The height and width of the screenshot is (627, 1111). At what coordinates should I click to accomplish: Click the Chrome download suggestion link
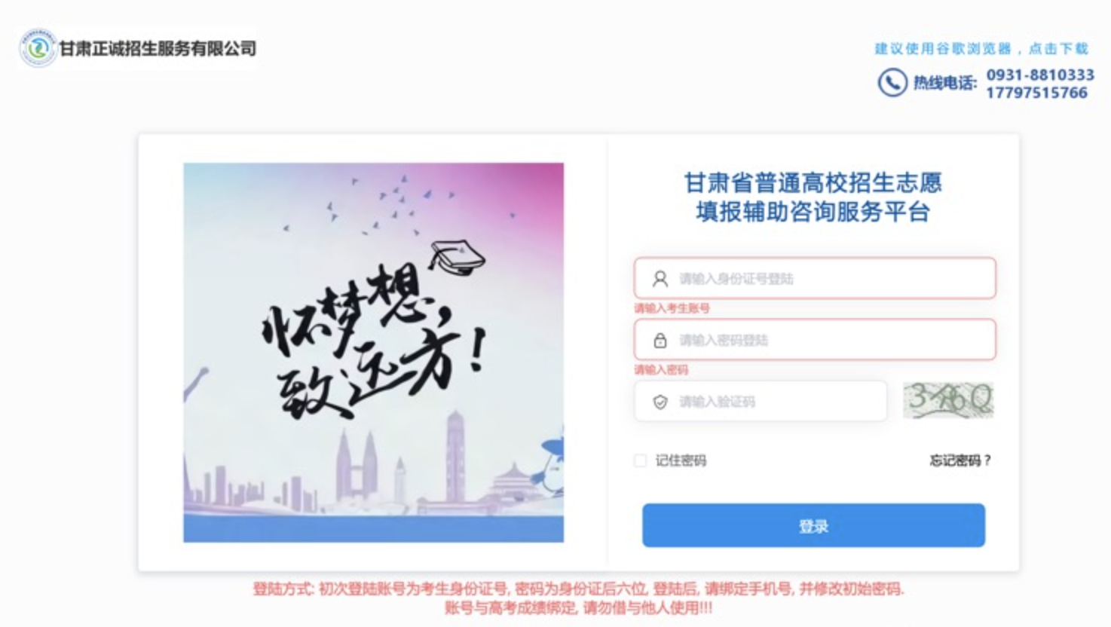coord(981,49)
